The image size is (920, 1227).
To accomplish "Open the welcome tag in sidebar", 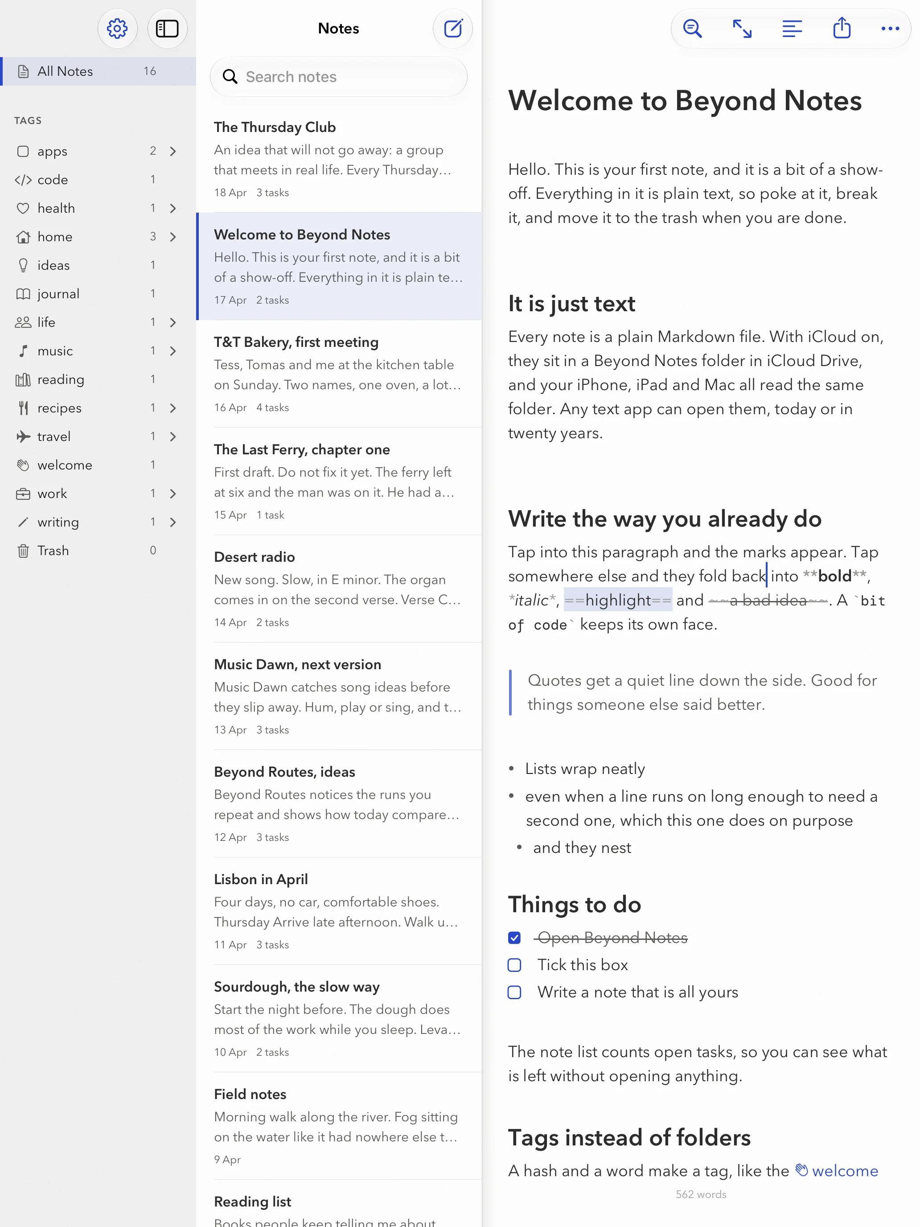I will [98, 465].
